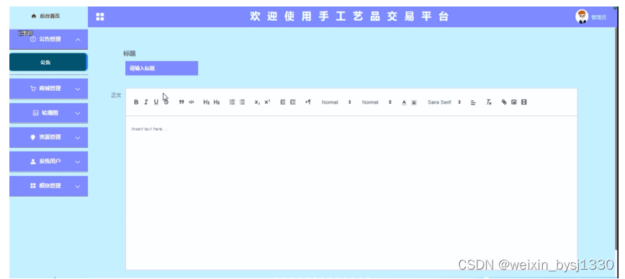
Task: Click into the rich text editor body
Action: [351, 192]
